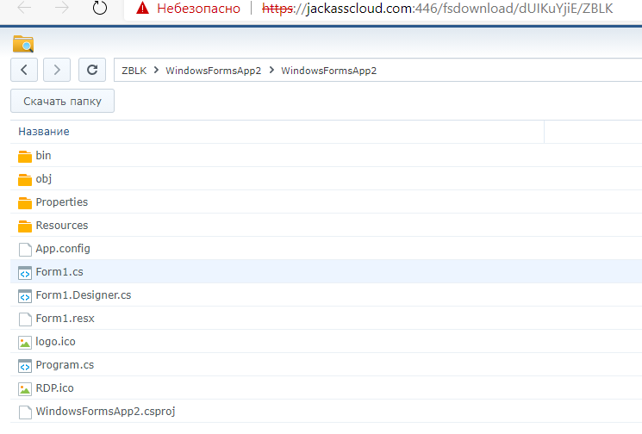This screenshot has width=642, height=434.
Task: Click Скачать папку download button
Action: (x=62, y=101)
